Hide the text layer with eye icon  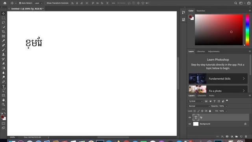[190, 118]
